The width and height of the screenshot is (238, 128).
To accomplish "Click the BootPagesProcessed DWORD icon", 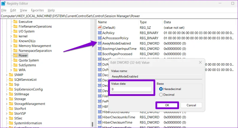I will 100,54.
